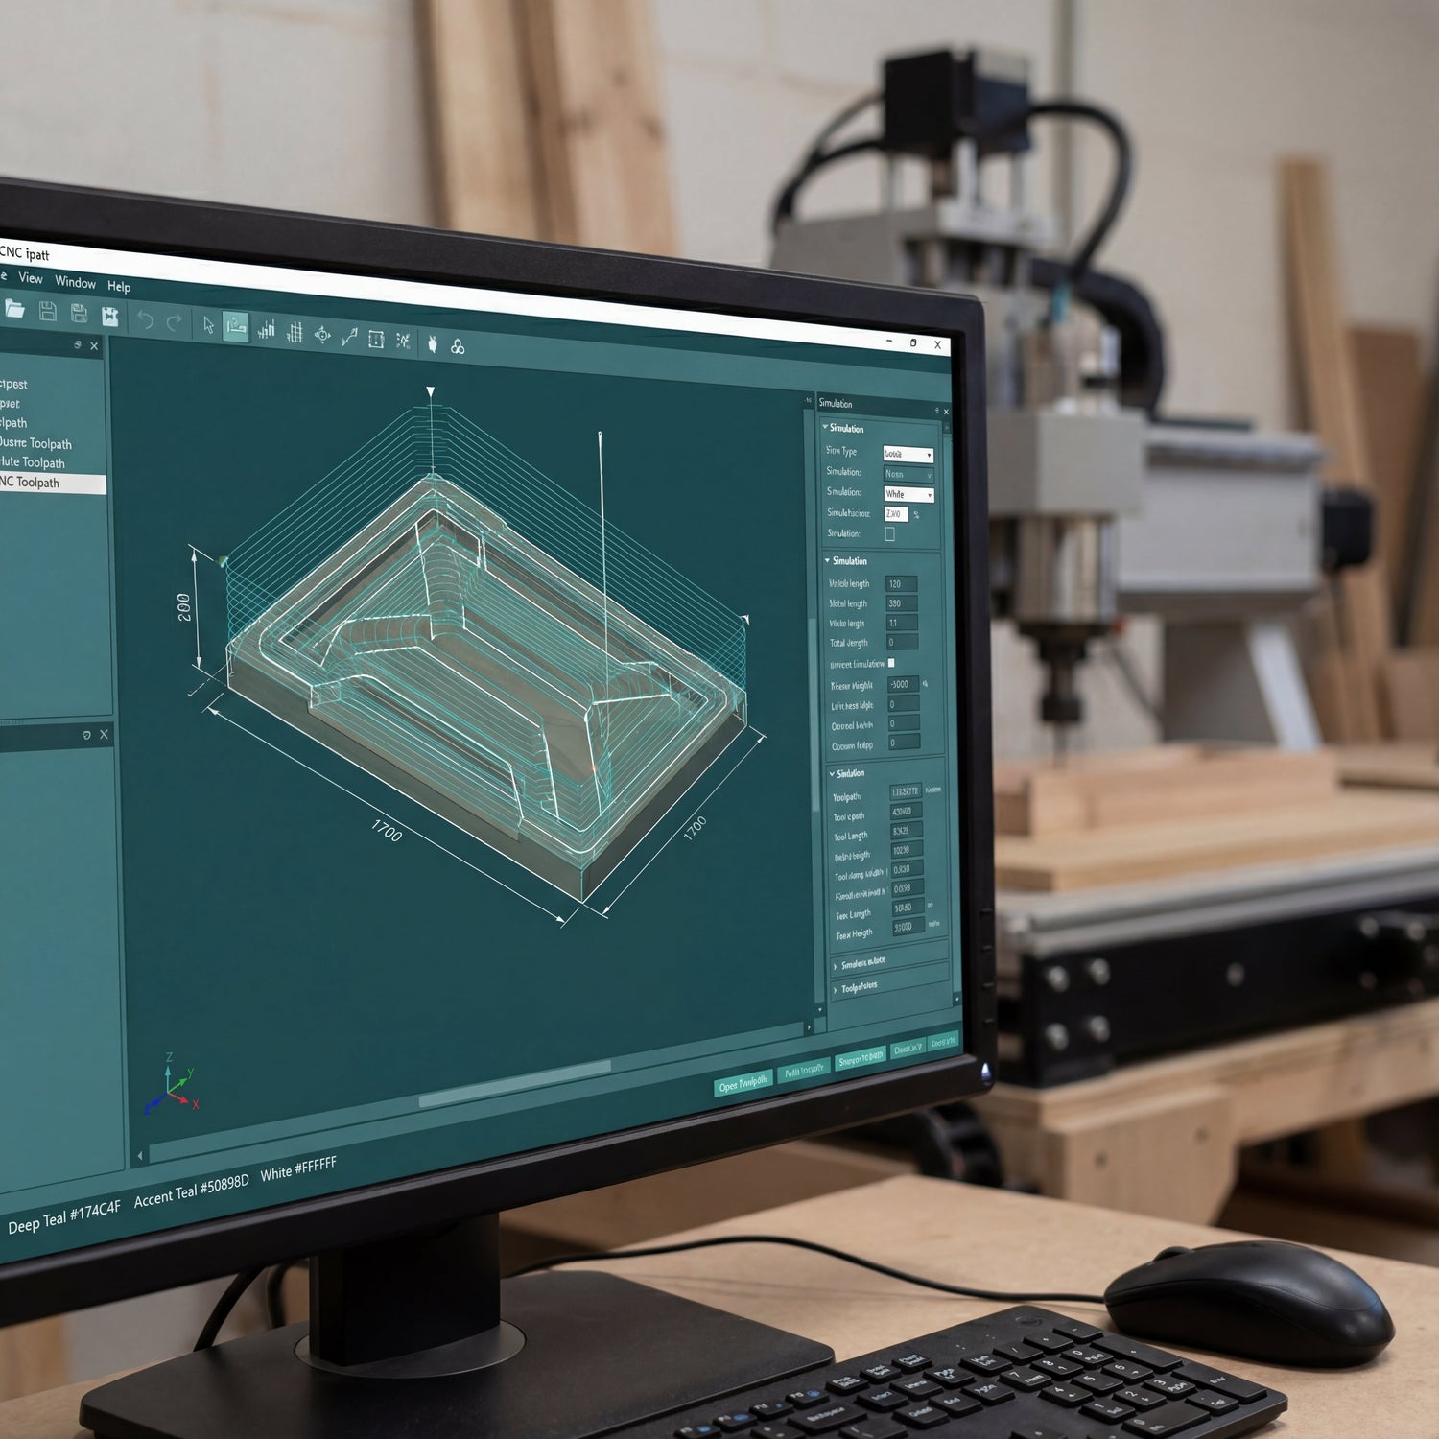The width and height of the screenshot is (1439, 1439).
Task: Select the material removal simulation icon
Action: [x=404, y=342]
